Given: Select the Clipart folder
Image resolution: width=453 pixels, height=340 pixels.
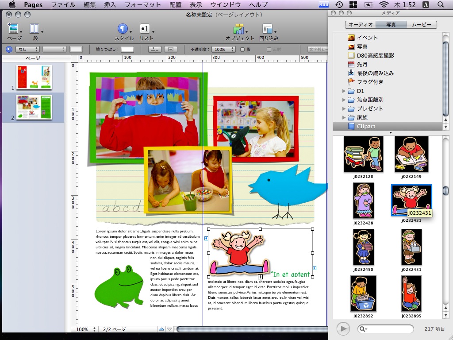Looking at the screenshot, I should (388, 126).
